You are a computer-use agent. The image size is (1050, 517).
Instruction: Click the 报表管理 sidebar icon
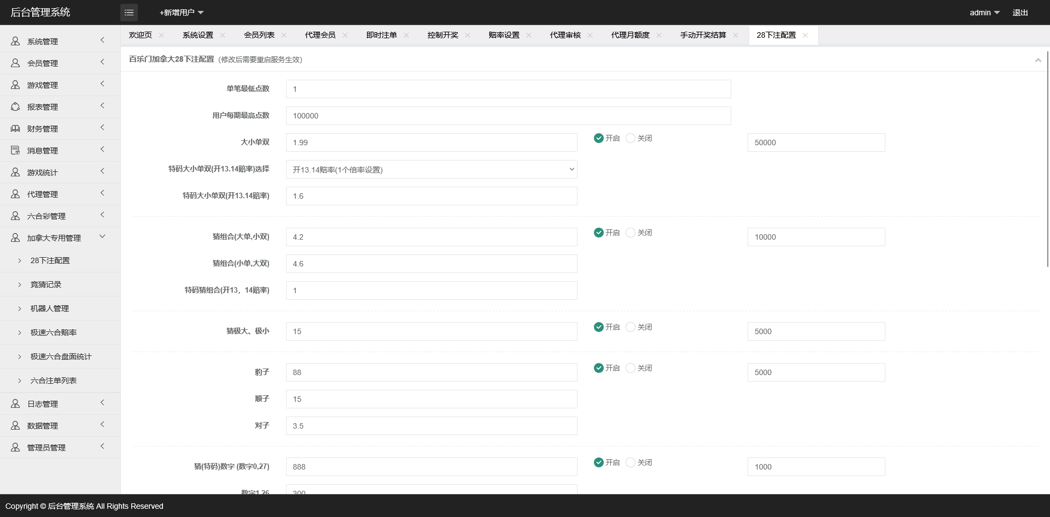15,107
